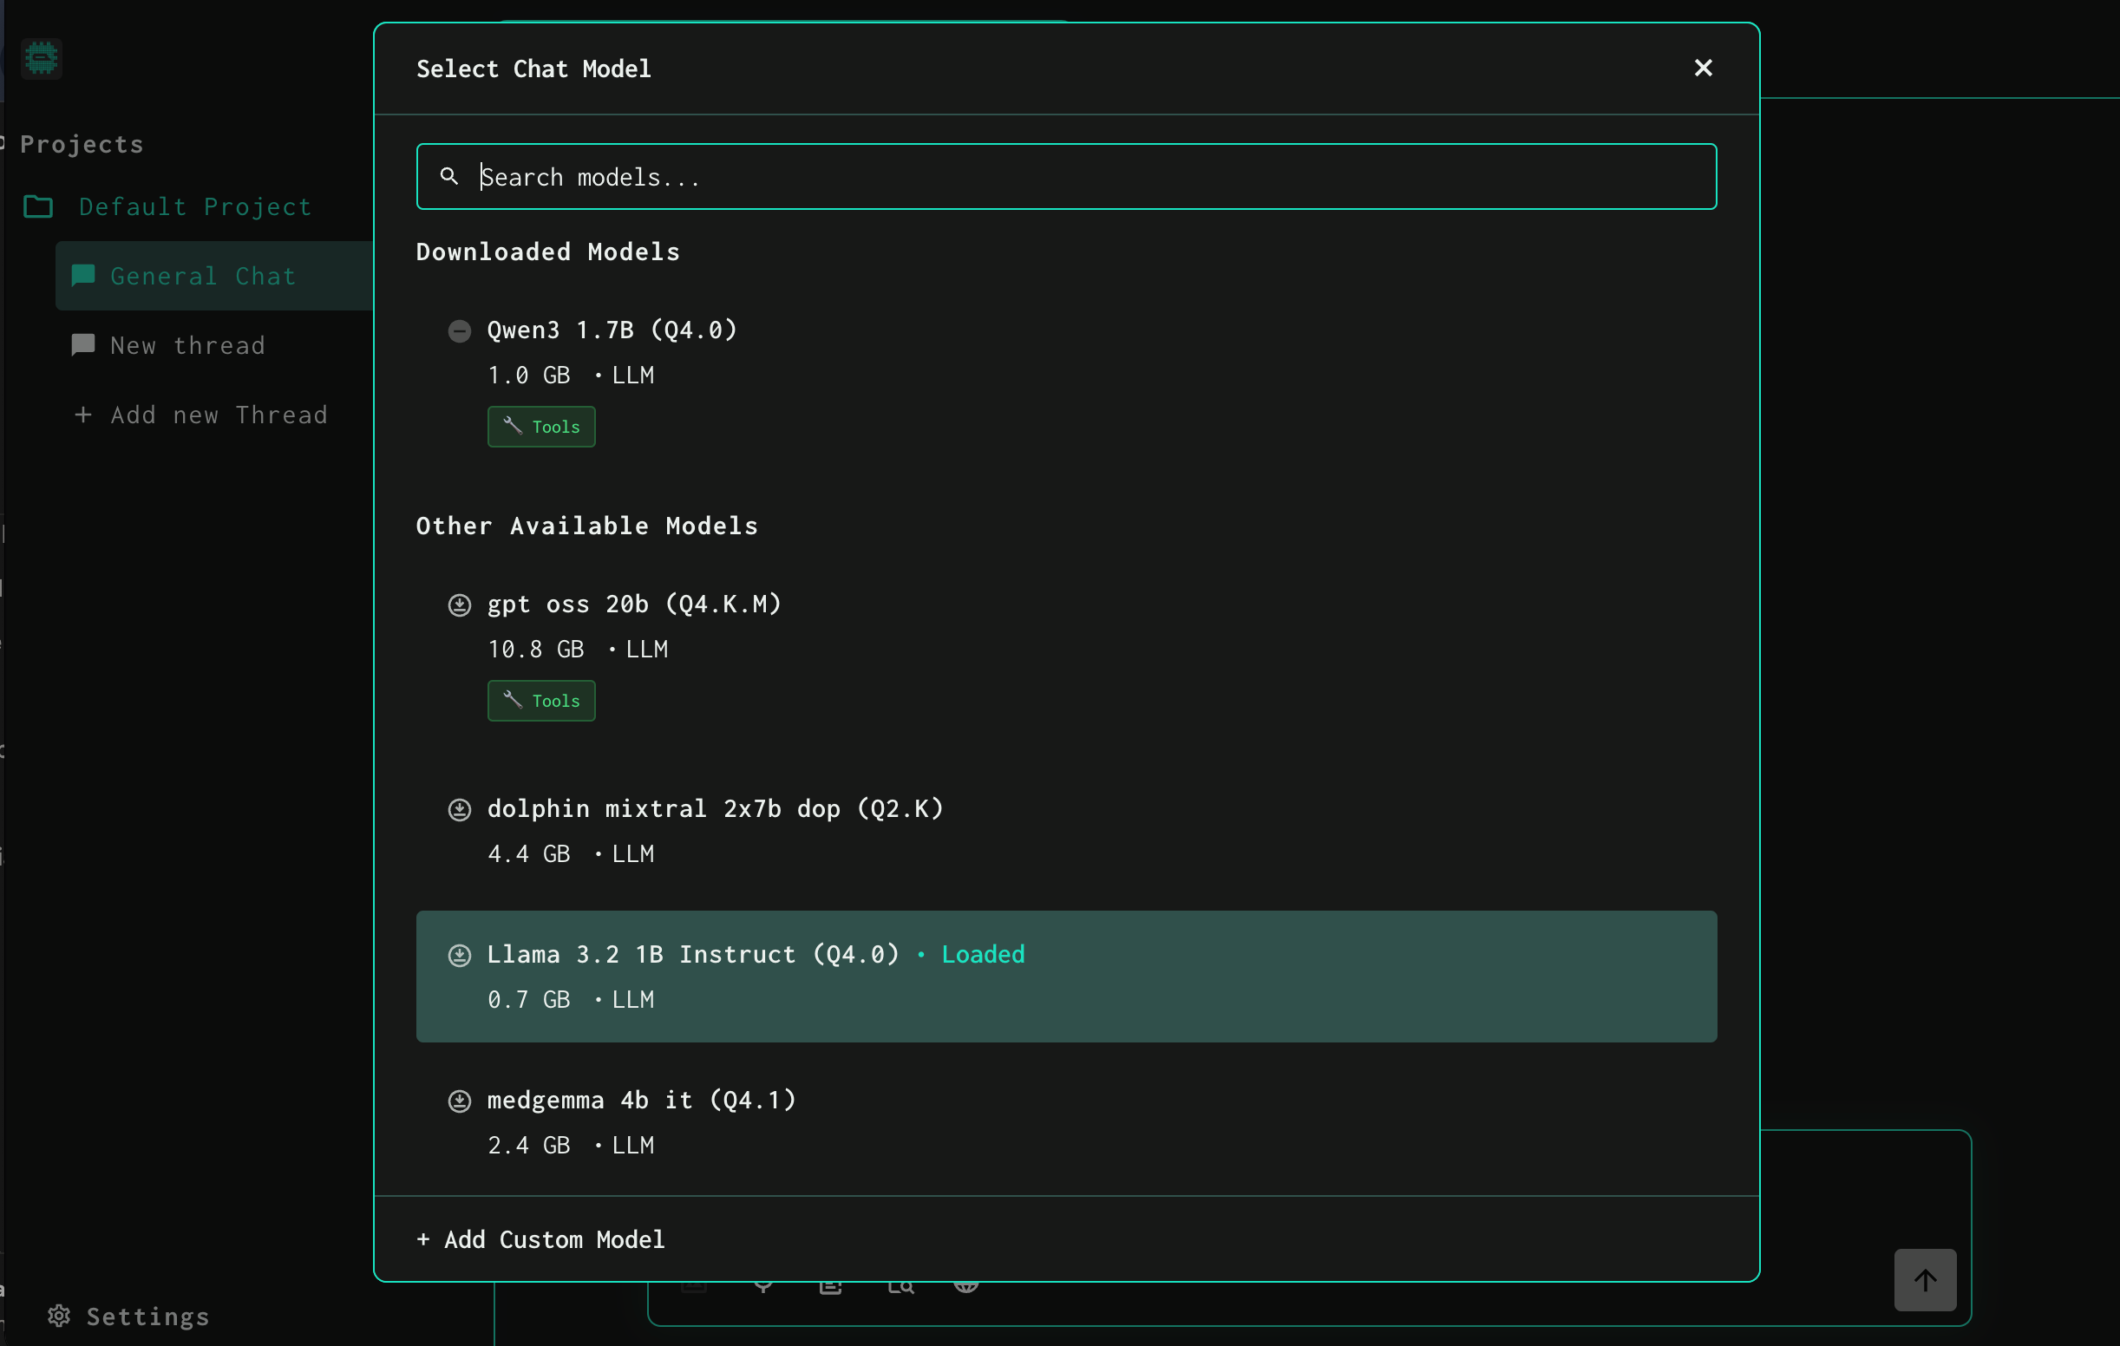Image resolution: width=2120 pixels, height=1346 pixels.
Task: Open the General Chat thread
Action: pyautogui.click(x=202, y=277)
